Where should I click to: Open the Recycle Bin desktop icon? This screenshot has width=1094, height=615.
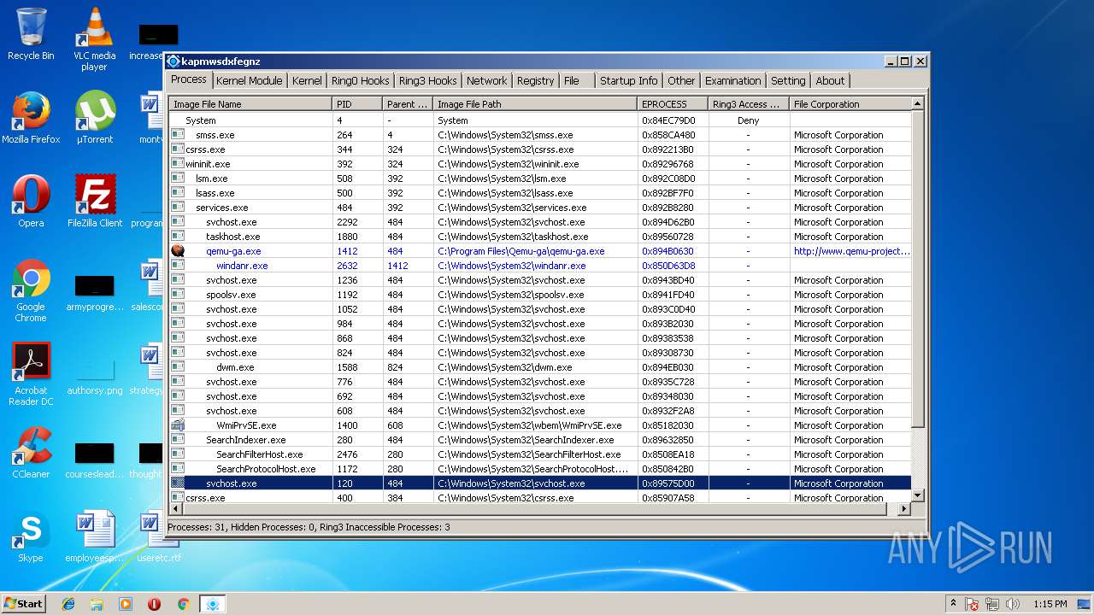tap(31, 34)
